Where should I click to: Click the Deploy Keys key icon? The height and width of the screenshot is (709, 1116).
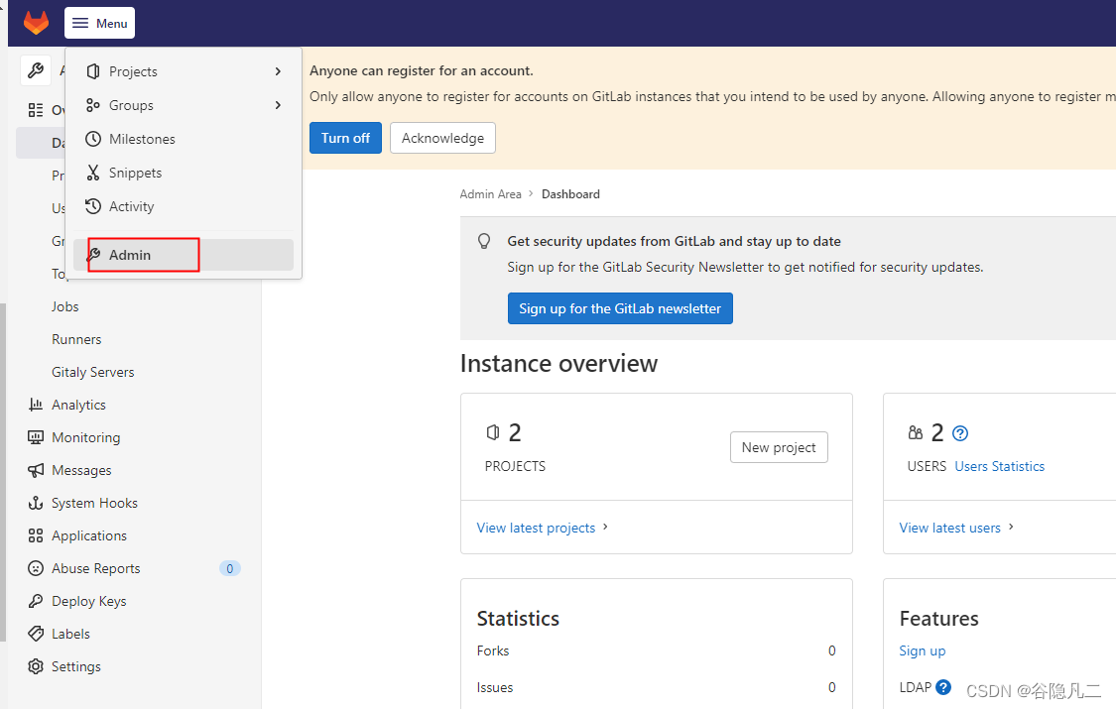(x=36, y=601)
